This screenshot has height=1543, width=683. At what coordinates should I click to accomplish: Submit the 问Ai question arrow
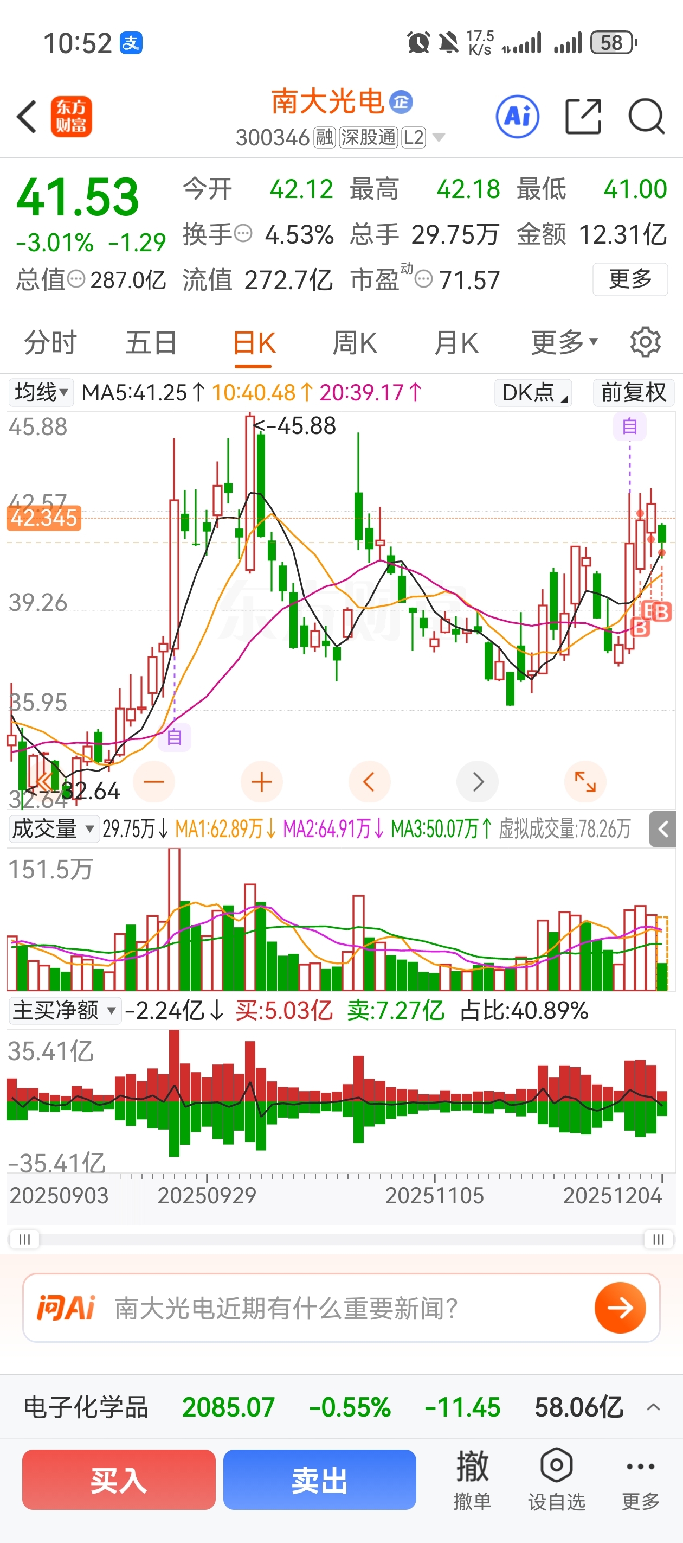(620, 1308)
